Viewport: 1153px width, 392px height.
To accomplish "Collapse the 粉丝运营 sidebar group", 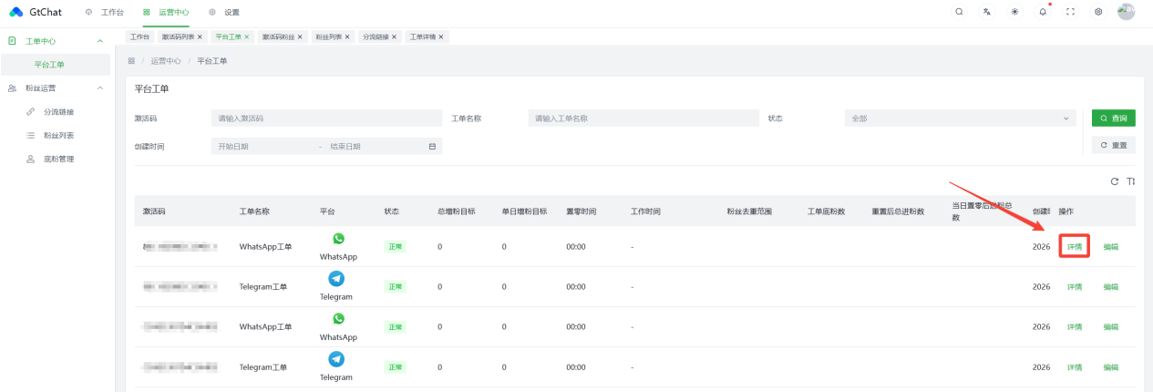I will (x=99, y=88).
